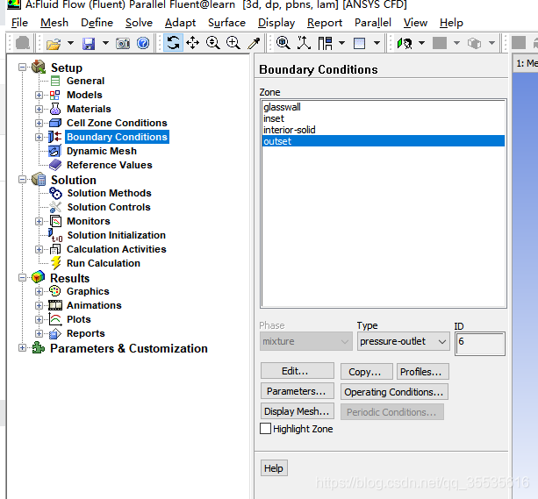Enable the Highlight Zone checkbox
Screen dimensions: 538x499
[265, 428]
